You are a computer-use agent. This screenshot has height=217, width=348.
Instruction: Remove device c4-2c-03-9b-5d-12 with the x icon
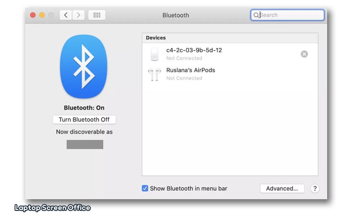point(304,54)
